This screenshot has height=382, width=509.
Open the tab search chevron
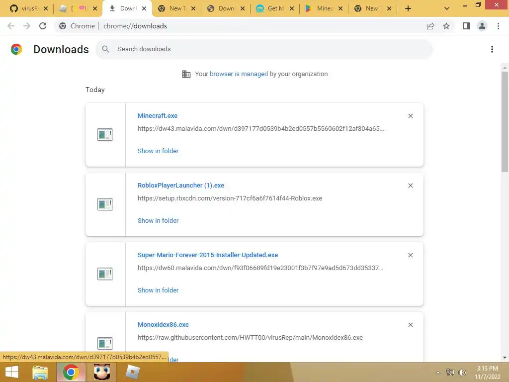447,8
